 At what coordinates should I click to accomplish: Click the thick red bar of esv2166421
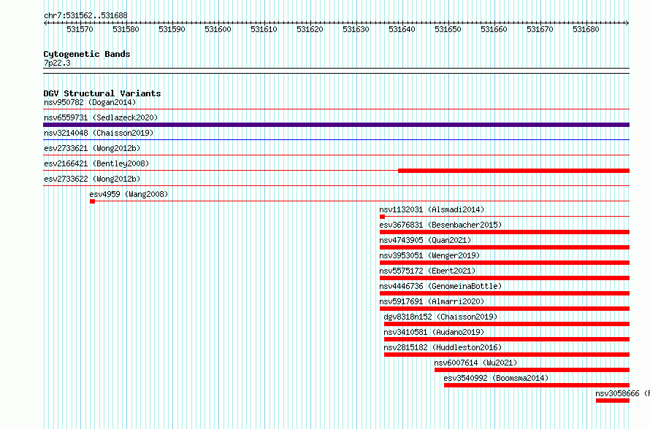point(514,171)
